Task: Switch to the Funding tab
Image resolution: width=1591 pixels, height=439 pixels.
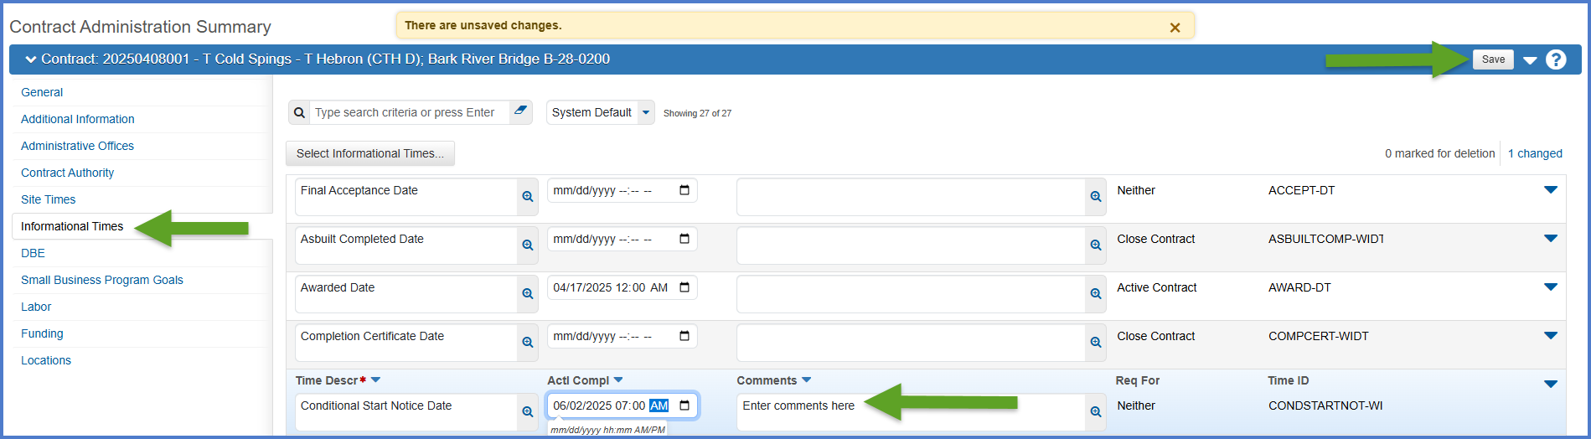Action: click(42, 333)
